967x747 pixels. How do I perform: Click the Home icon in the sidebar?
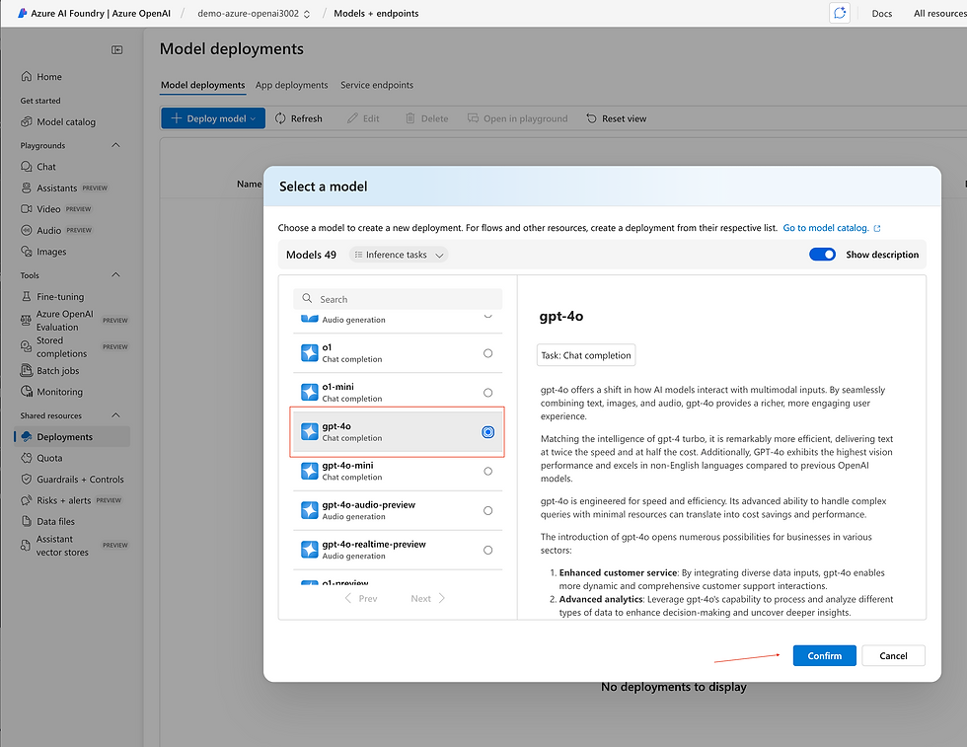[x=26, y=77]
